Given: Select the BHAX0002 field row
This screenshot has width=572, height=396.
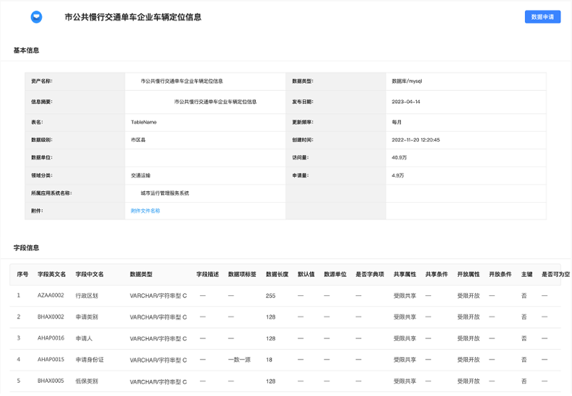Looking at the screenshot, I should tap(285, 317).
